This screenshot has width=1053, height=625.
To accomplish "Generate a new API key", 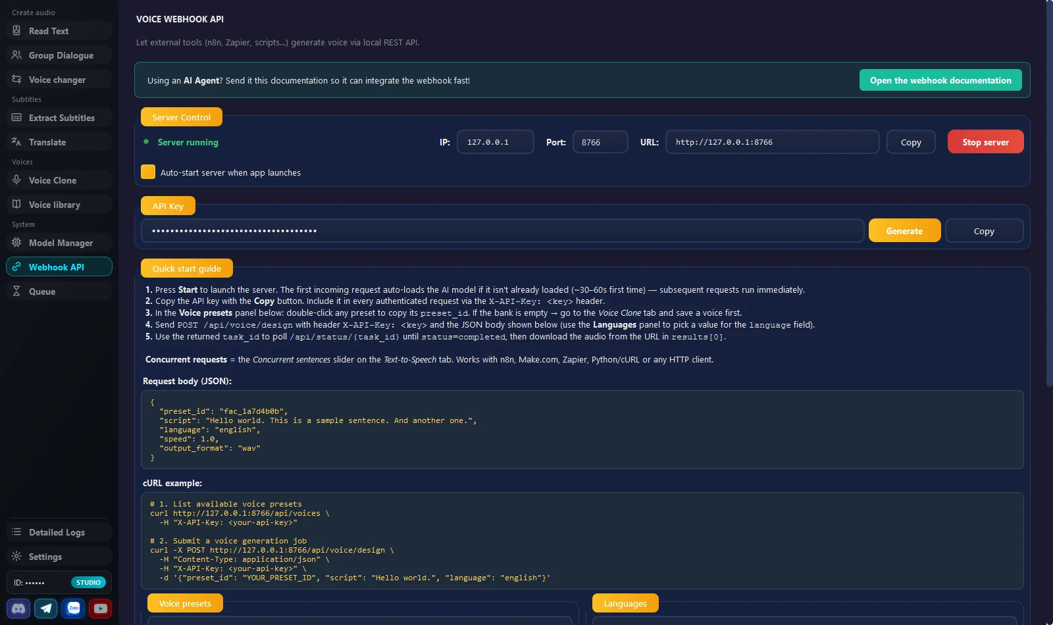I will pyautogui.click(x=904, y=231).
